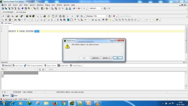Open the Debug menu
The image size is (188, 106).
[48, 5]
